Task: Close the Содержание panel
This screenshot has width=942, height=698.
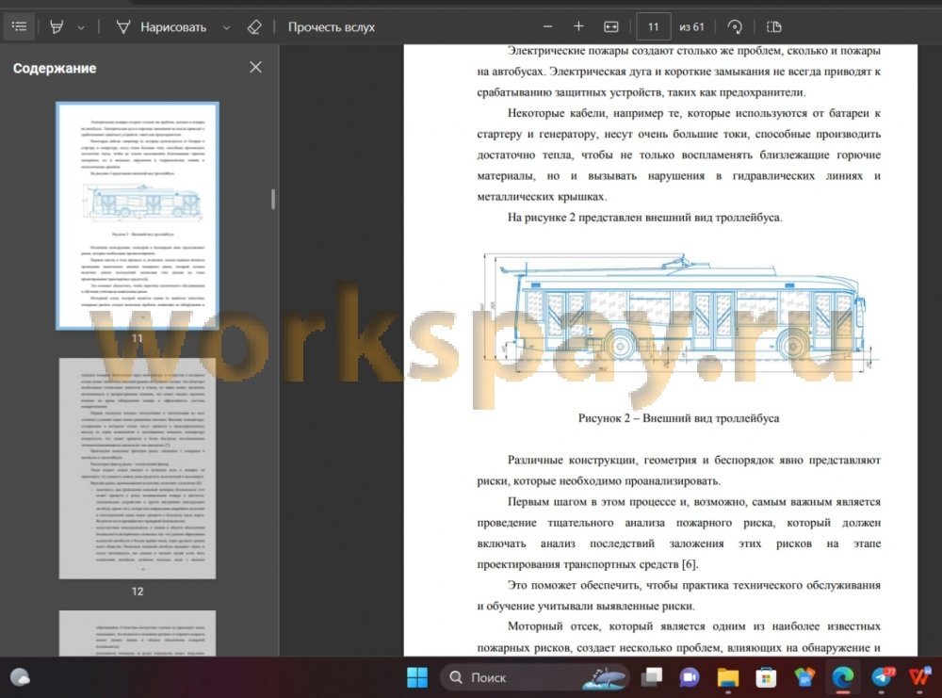Action: click(x=255, y=67)
